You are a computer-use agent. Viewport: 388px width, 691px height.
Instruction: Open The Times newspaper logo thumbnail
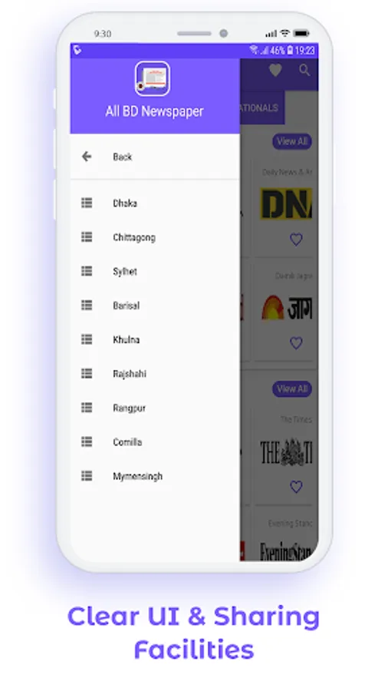tap(286, 451)
